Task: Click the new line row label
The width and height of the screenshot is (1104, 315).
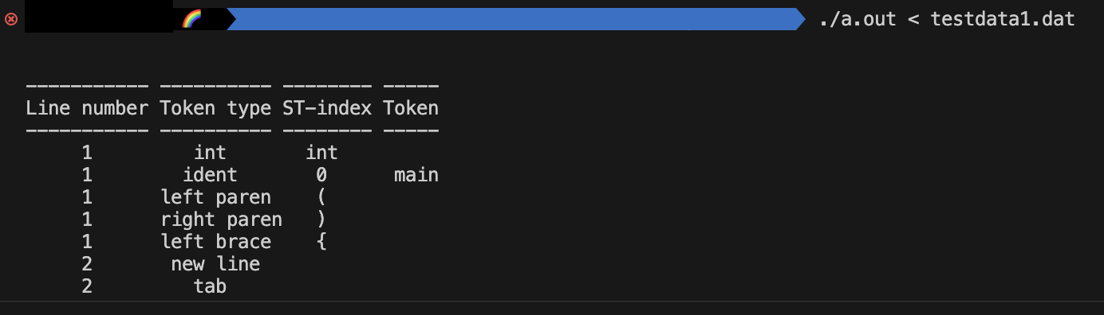Action: pos(215,264)
